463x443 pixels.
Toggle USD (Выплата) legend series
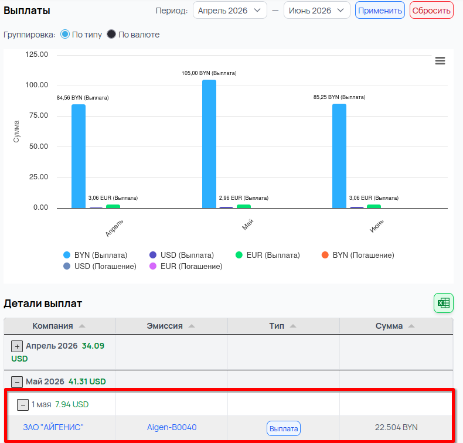[x=181, y=255]
